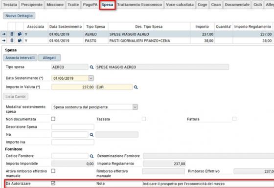Viewport: 274px width, 188px height.
Task: Open the Documentale tab
Action: tap(237, 5)
